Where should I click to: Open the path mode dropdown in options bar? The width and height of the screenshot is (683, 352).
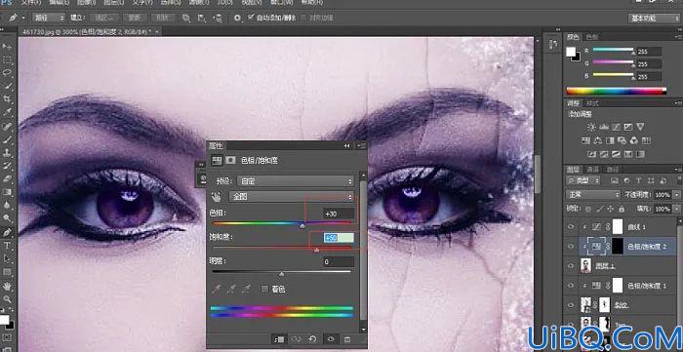[49, 18]
